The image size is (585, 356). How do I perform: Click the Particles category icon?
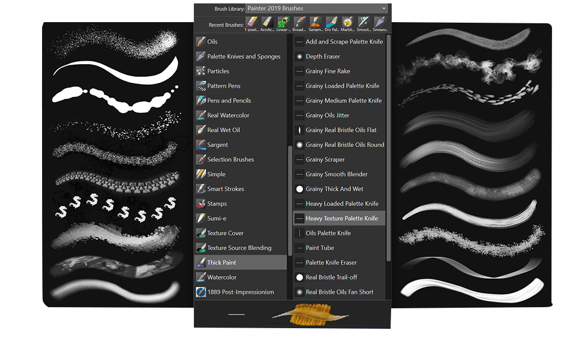201,71
